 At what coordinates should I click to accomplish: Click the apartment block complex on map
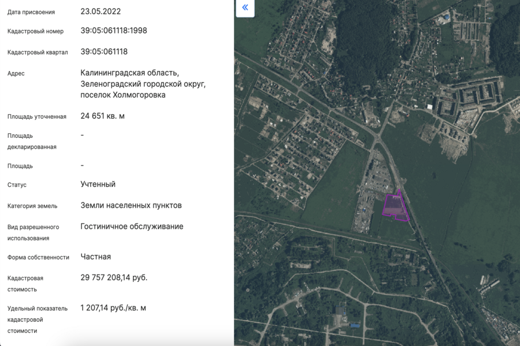click(x=468, y=95)
